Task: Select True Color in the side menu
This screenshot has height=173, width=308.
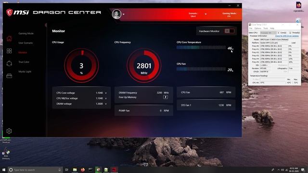Action: pyautogui.click(x=24, y=62)
